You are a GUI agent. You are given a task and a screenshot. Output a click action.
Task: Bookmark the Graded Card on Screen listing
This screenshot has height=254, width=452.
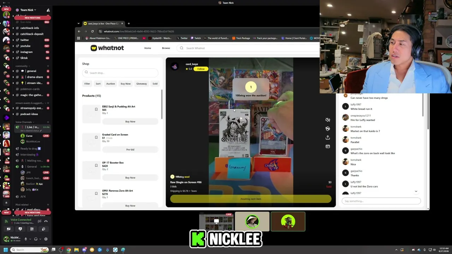point(96,137)
